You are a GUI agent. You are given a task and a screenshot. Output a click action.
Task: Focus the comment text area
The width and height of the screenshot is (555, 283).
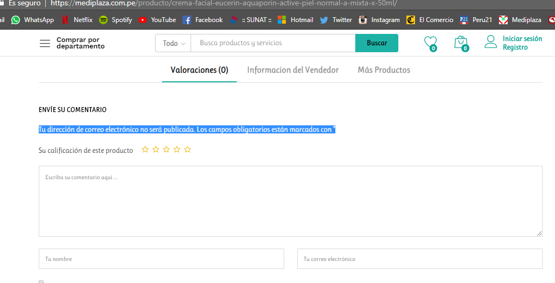(x=291, y=201)
